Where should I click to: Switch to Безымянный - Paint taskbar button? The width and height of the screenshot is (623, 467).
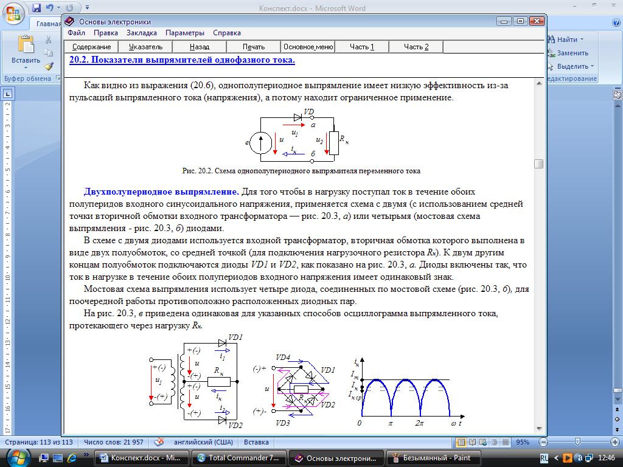click(x=434, y=458)
